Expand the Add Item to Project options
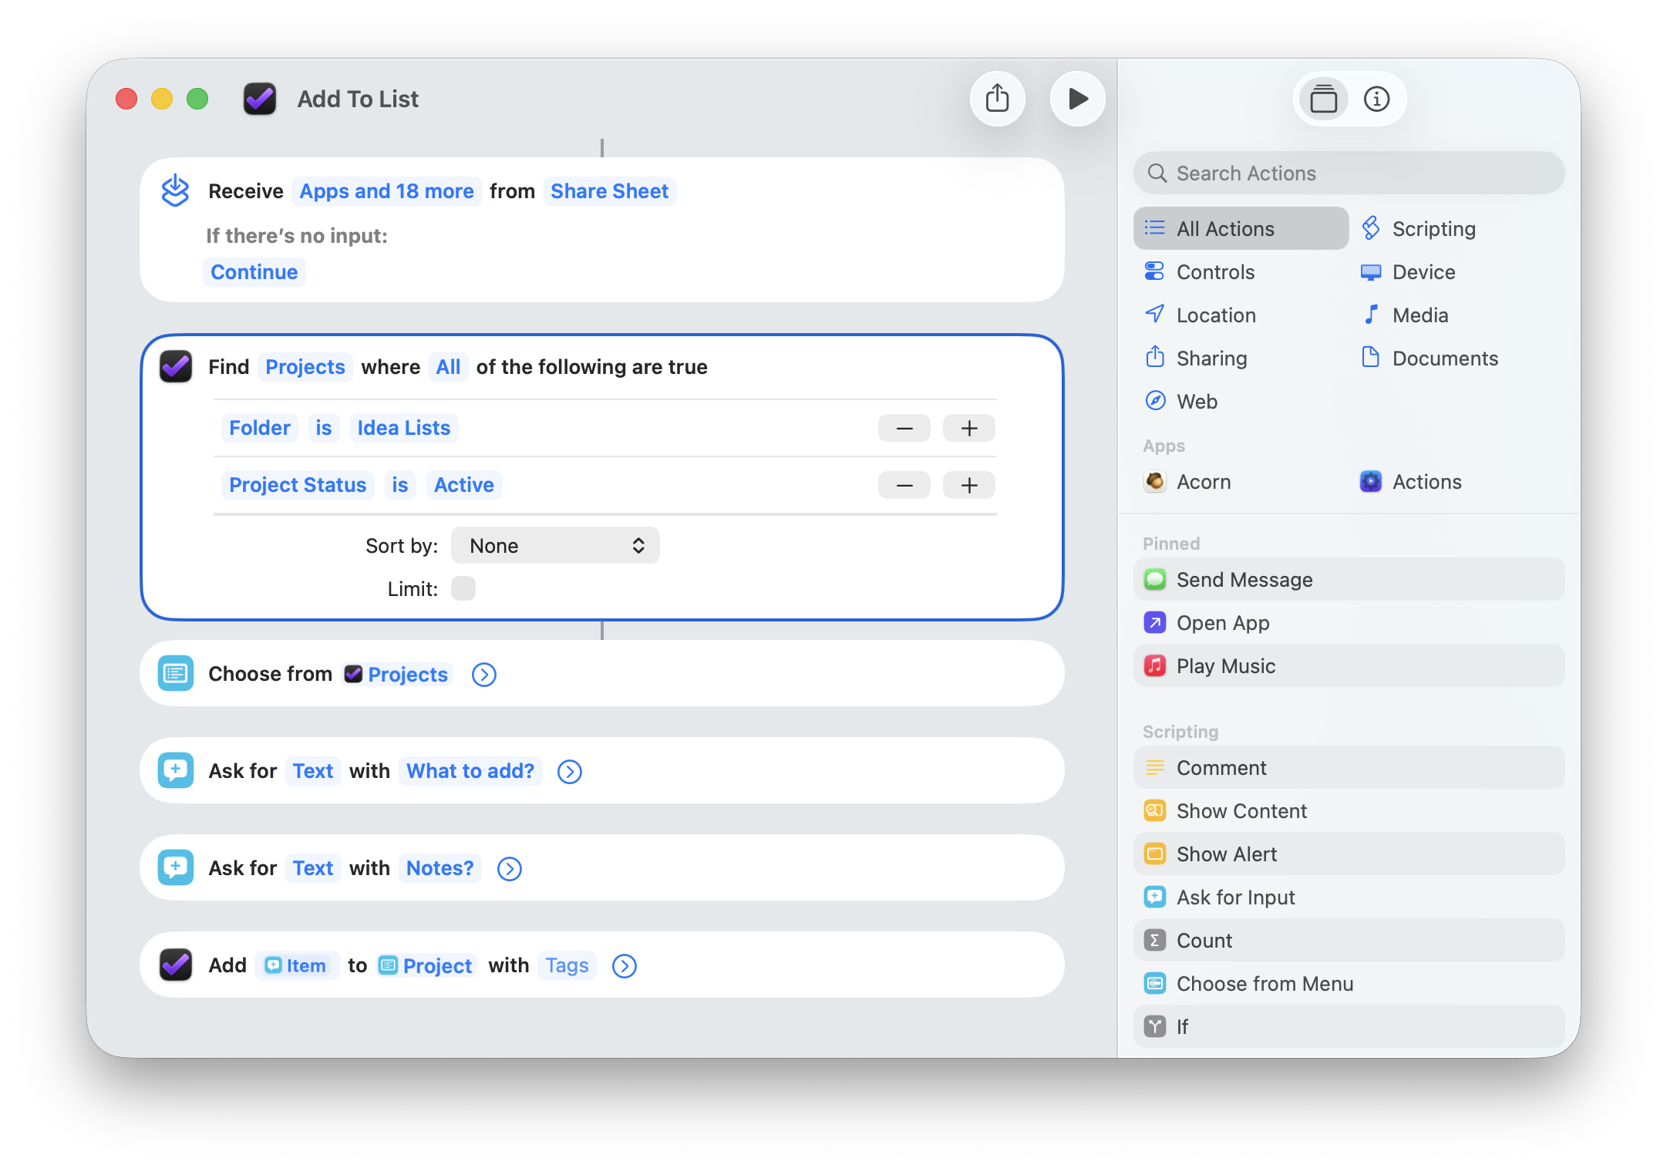 click(624, 966)
